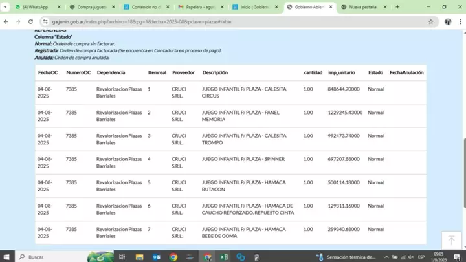
Task: Select the FechaAnulación column header
Action: (x=406, y=72)
